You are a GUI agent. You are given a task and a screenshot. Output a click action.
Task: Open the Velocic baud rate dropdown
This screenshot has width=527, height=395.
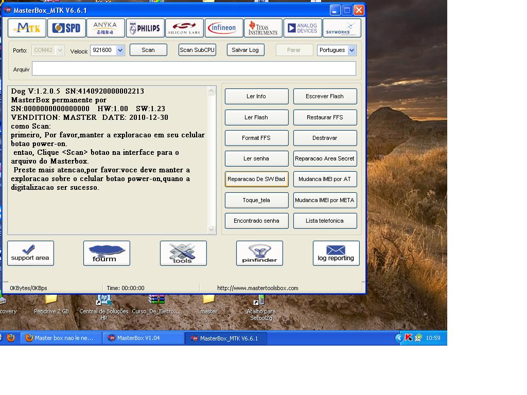(120, 50)
